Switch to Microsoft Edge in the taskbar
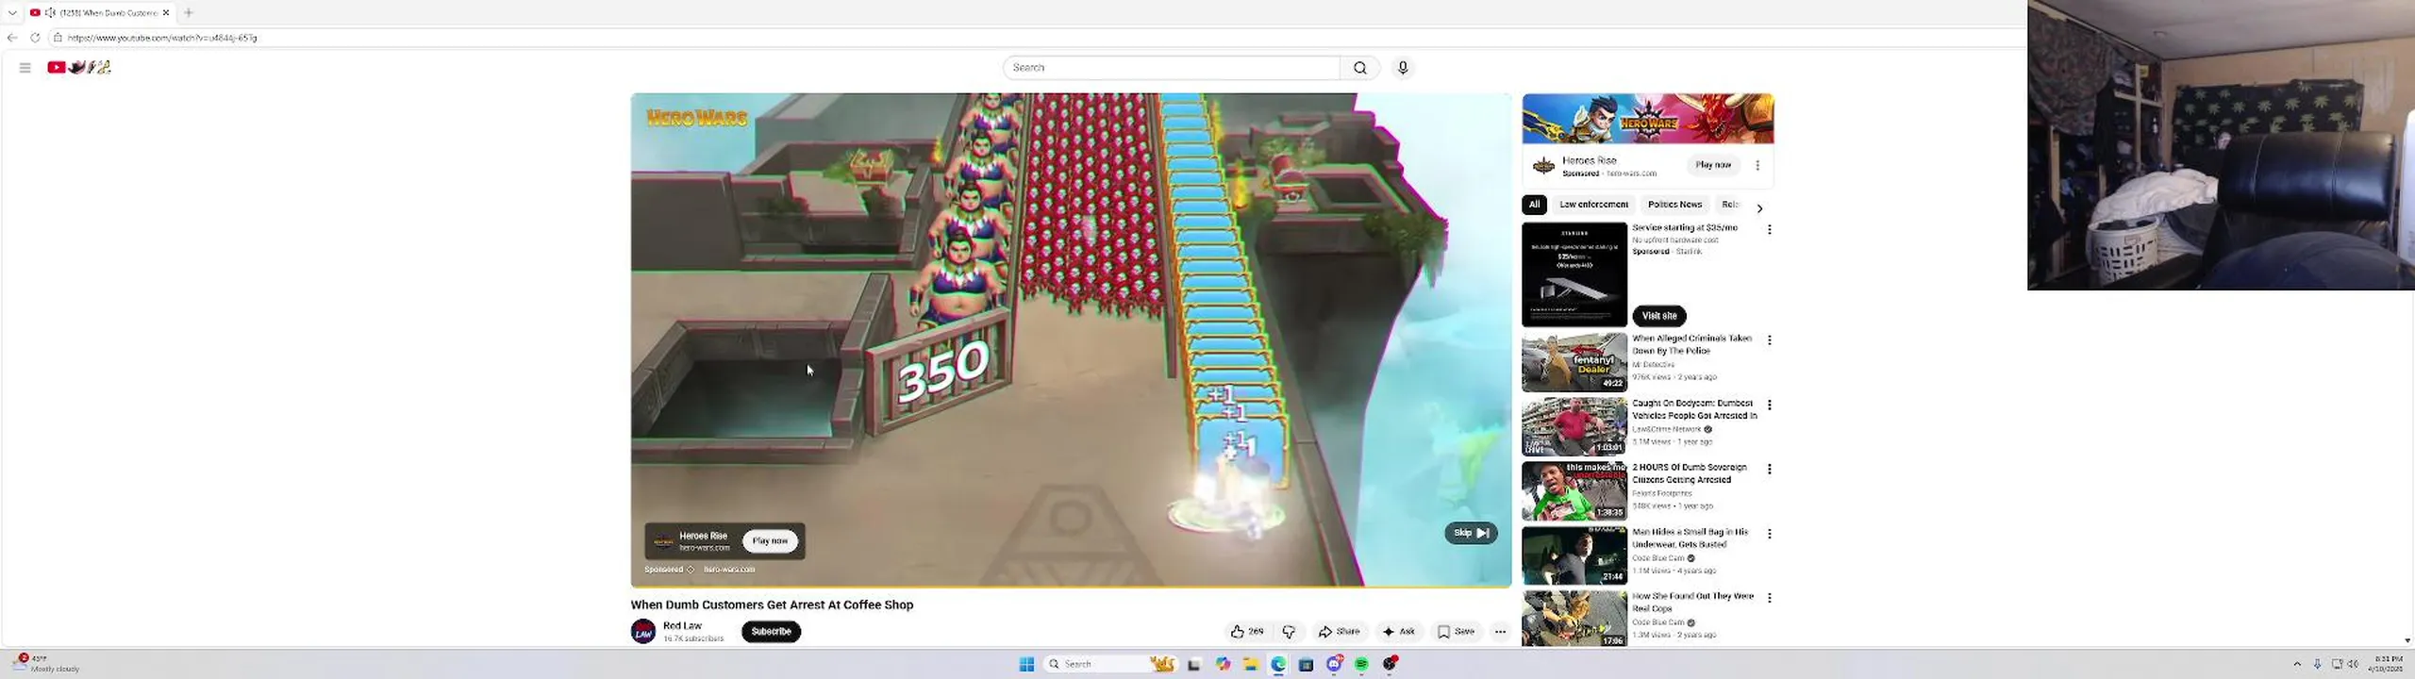The image size is (2415, 679). [1278, 665]
